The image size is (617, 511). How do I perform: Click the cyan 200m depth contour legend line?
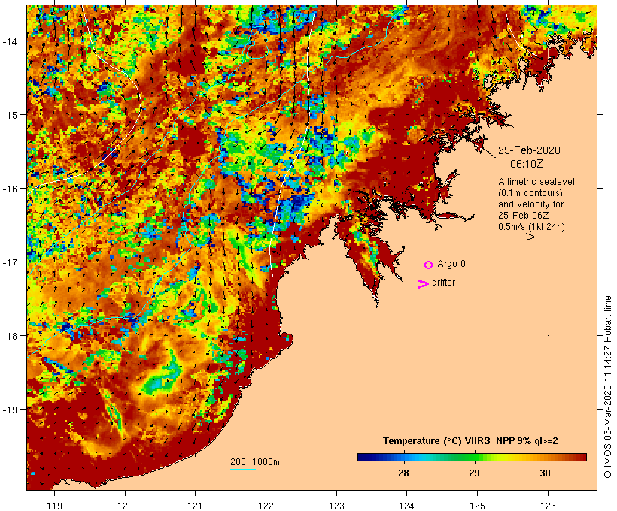243,470
